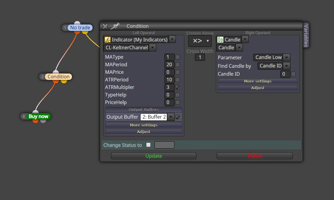Select the Buy now node
Viewport: 334px width, 200px height.
pos(38,116)
